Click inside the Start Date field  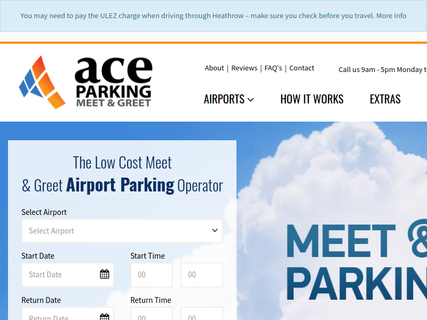pyautogui.click(x=59, y=274)
